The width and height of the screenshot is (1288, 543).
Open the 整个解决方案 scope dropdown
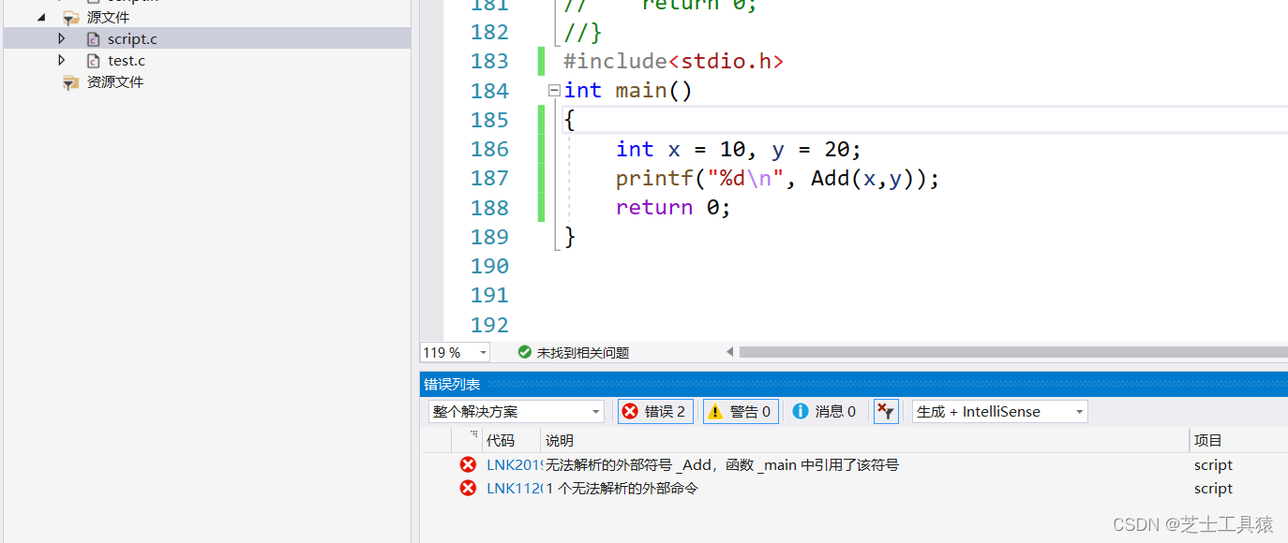click(517, 411)
